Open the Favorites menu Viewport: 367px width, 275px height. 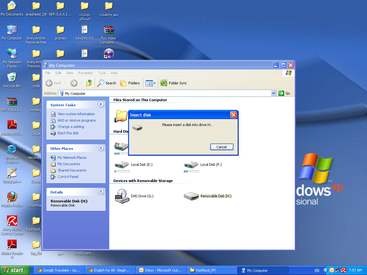(85, 73)
